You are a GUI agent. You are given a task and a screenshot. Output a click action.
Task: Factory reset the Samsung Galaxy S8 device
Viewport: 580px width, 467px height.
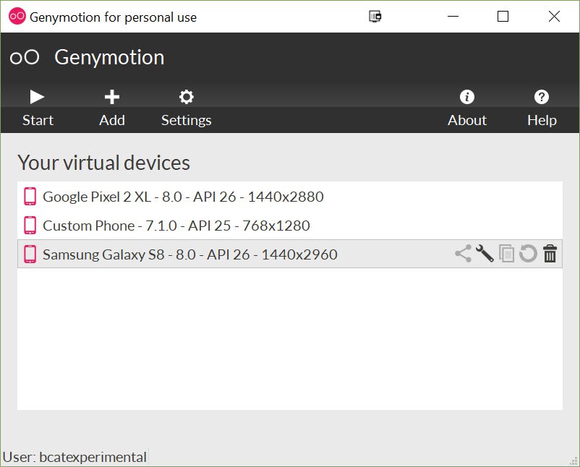coord(528,254)
